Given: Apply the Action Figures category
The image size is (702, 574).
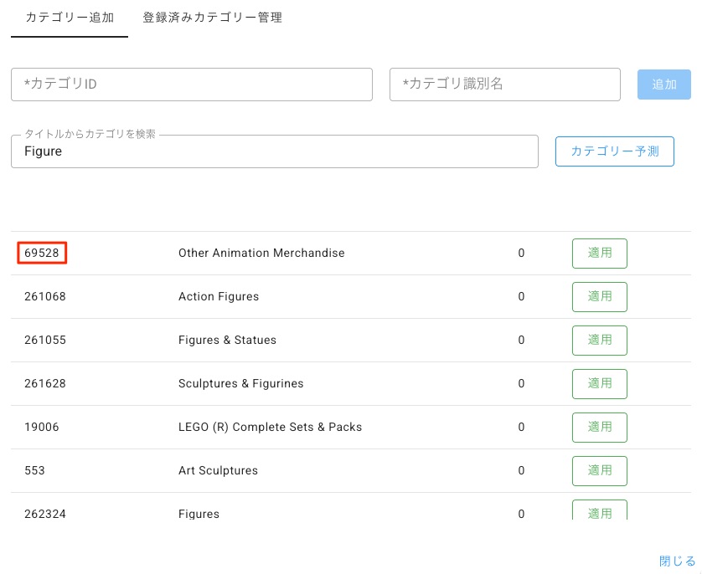Looking at the screenshot, I should click(x=599, y=297).
